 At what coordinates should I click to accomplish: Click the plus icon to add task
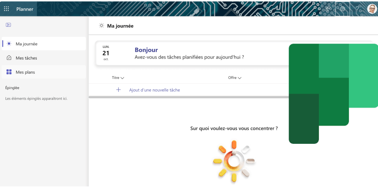pos(118,90)
